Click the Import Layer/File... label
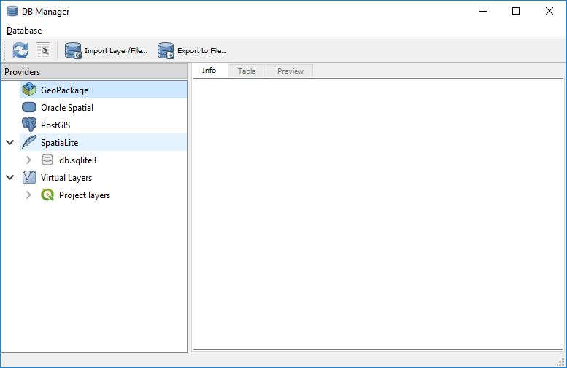Image resolution: width=567 pixels, height=368 pixels. click(x=116, y=50)
